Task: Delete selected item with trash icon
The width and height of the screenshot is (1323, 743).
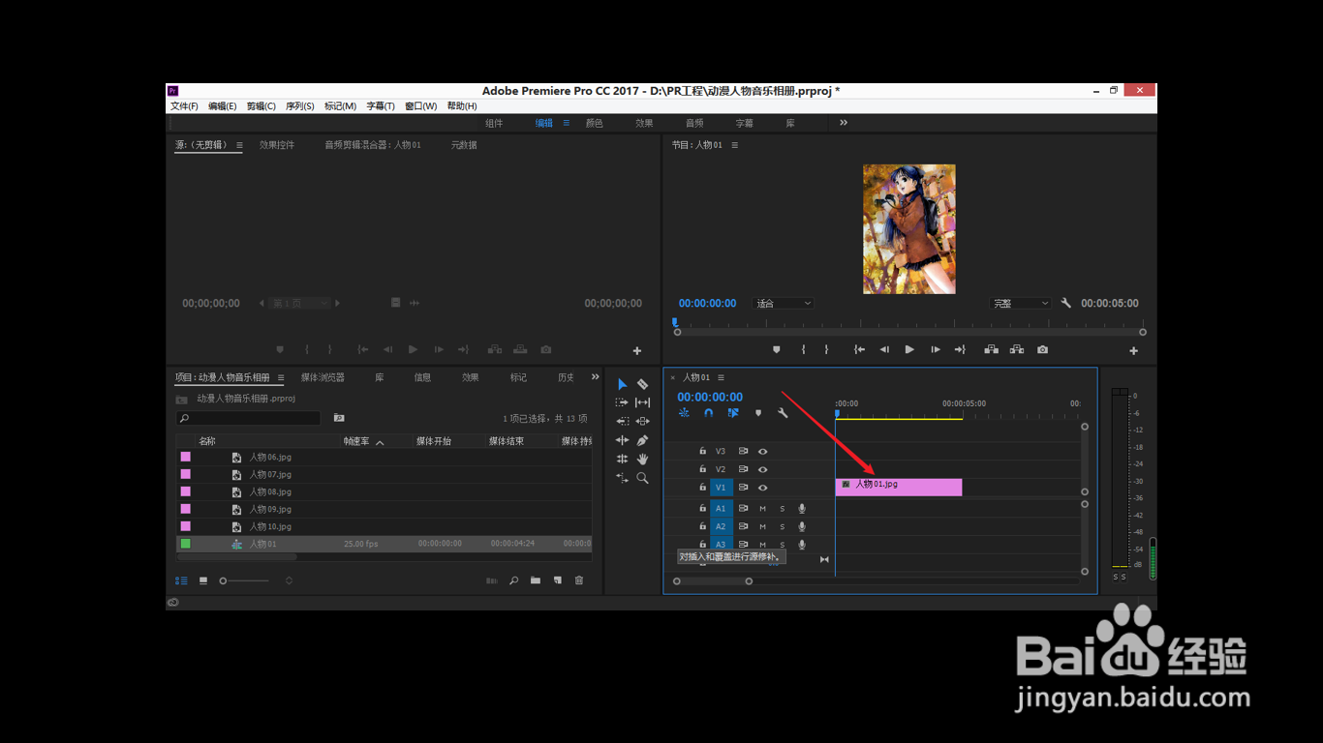Action: pos(579,580)
